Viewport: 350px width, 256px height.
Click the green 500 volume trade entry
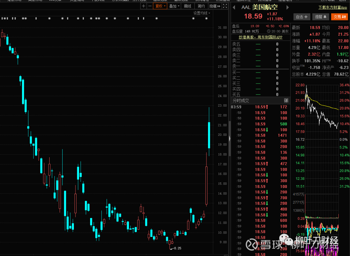point(284,124)
